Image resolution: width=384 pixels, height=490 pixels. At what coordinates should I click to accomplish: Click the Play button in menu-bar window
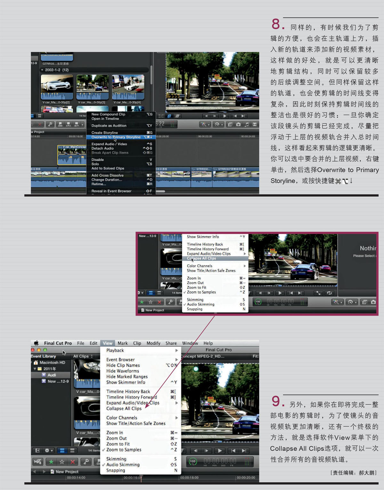220,451
